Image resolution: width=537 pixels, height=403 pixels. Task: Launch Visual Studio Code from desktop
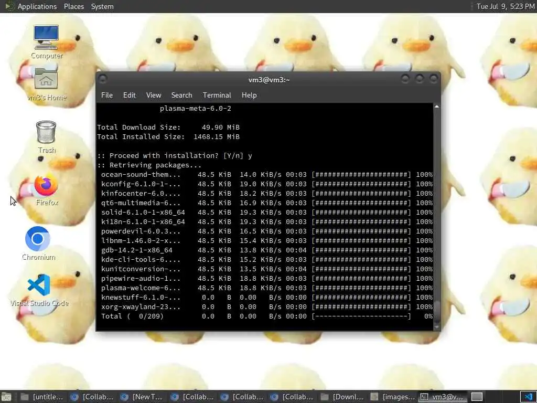point(39,290)
